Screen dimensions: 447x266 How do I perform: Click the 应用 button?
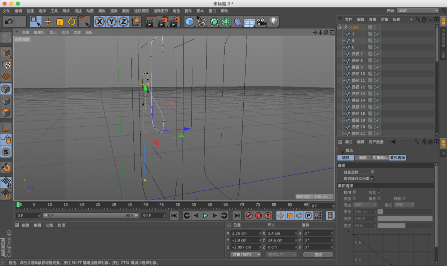tap(318, 254)
